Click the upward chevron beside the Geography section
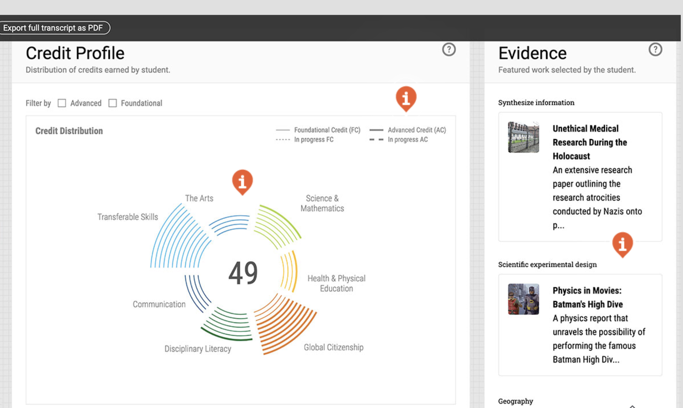683x408 pixels. tap(632, 406)
